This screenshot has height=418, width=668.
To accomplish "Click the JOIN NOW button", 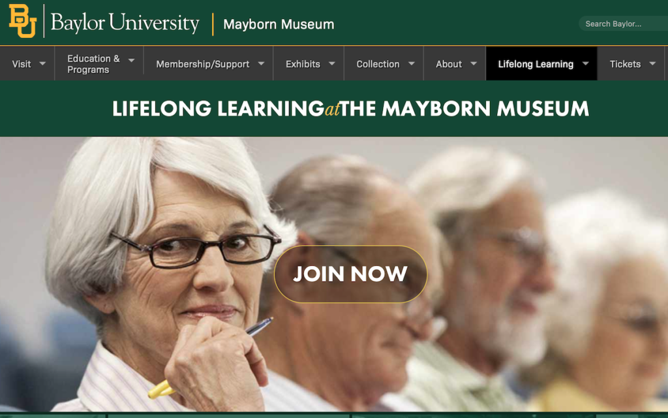I will 350,274.
